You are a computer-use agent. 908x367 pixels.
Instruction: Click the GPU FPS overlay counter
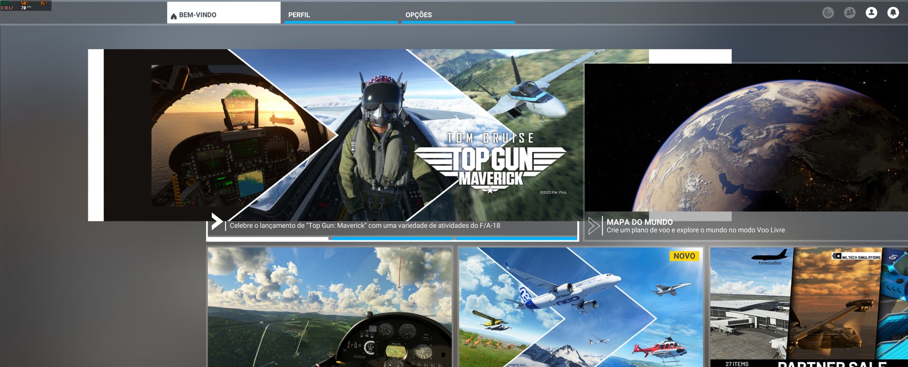click(26, 6)
